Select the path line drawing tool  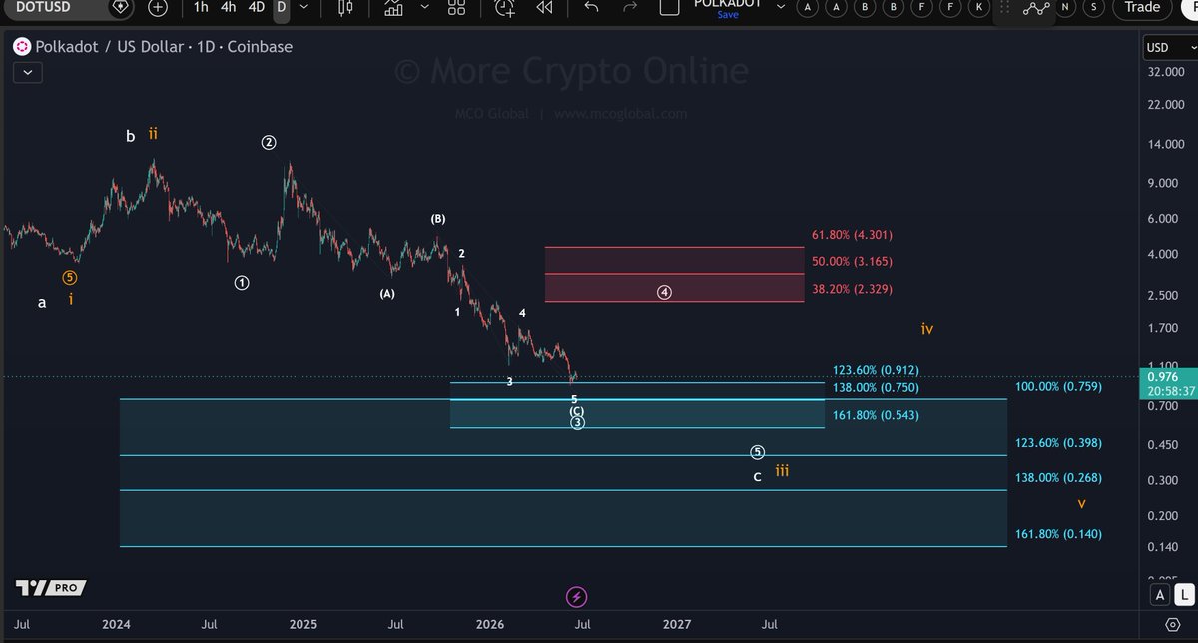(1036, 7)
